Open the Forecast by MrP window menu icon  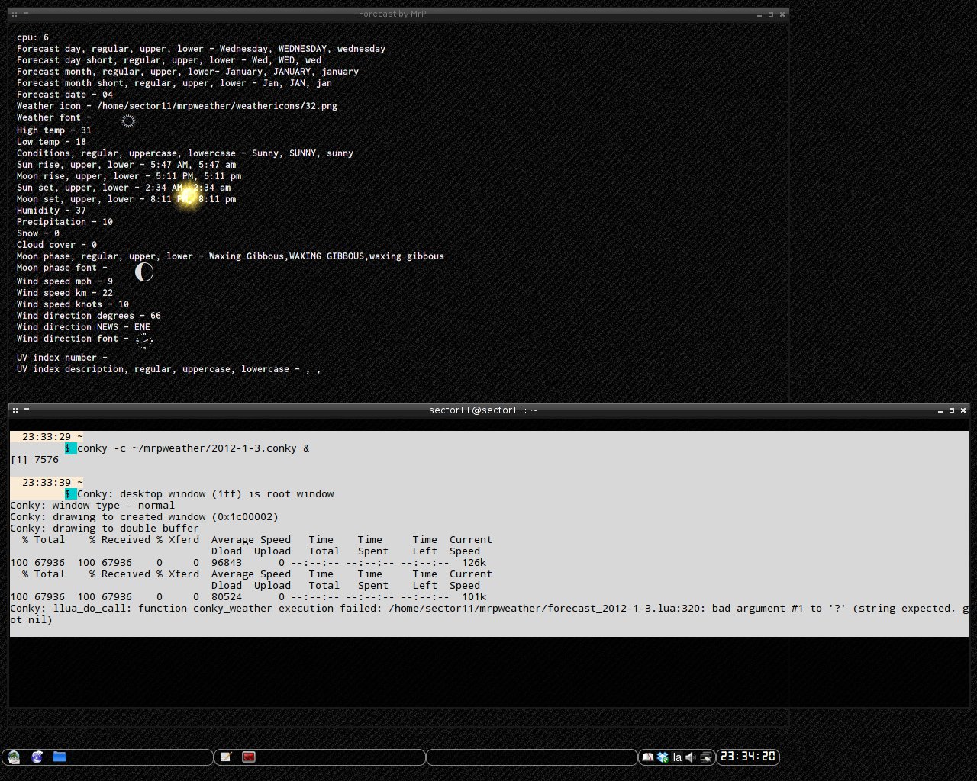(x=15, y=14)
